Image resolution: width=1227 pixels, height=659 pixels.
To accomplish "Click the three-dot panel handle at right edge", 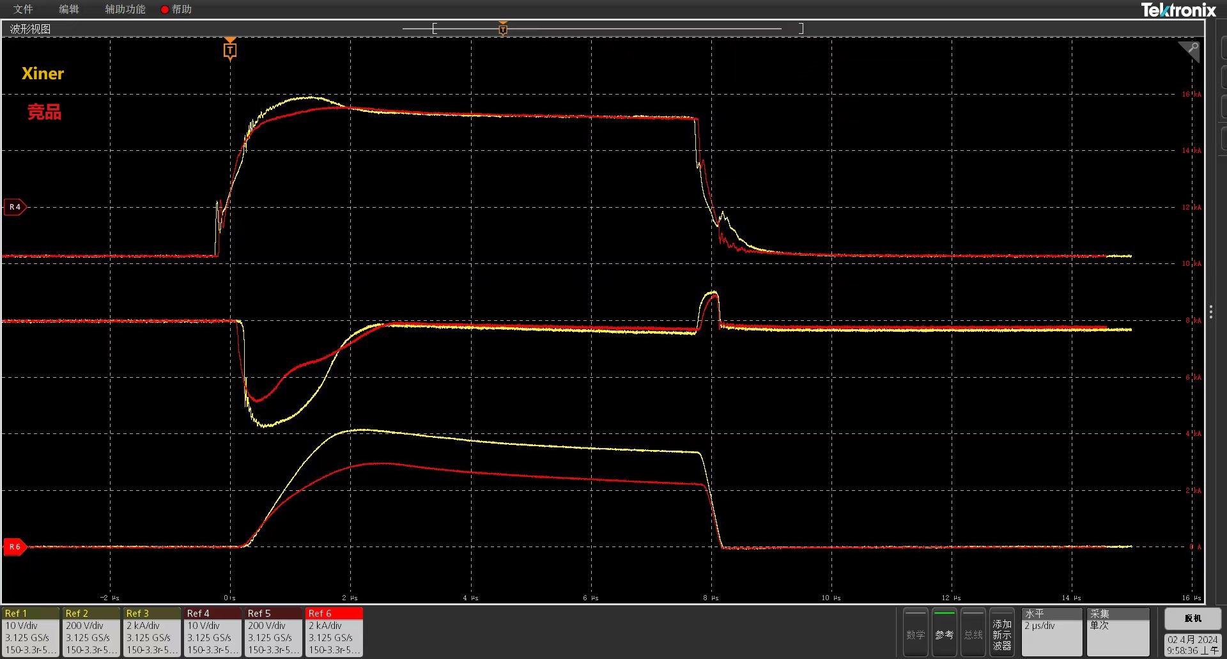I will coord(1210,311).
